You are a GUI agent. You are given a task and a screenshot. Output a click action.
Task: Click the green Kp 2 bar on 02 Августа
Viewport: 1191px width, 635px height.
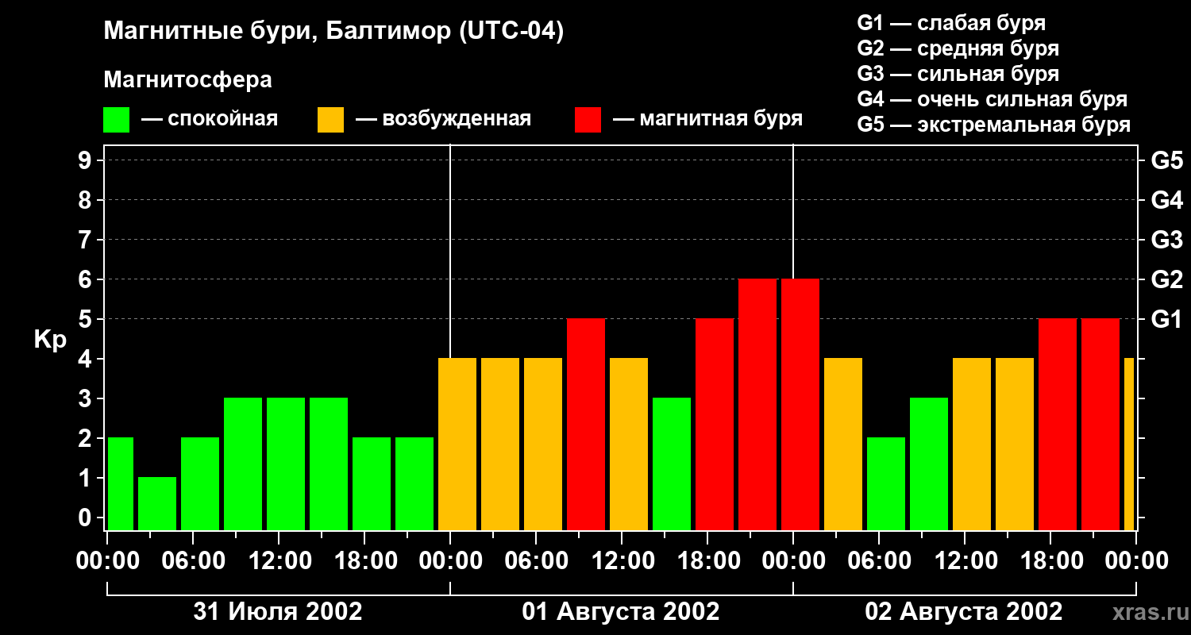click(x=886, y=483)
